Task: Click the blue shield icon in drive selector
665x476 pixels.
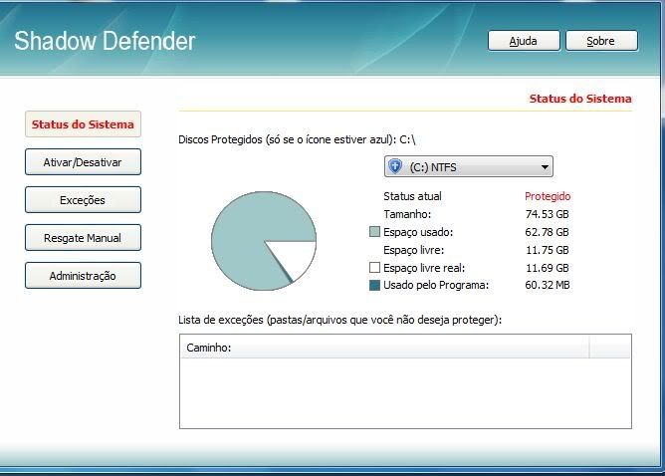Action: tap(395, 166)
